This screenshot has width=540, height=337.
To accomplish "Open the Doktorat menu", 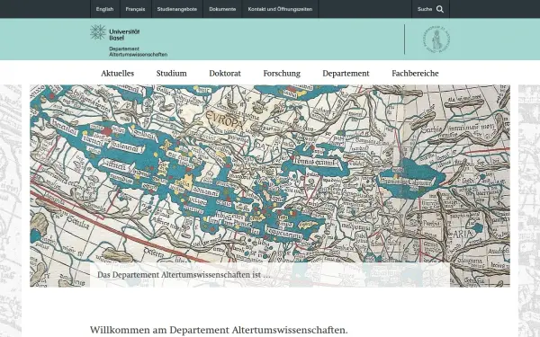I will [x=225, y=74].
